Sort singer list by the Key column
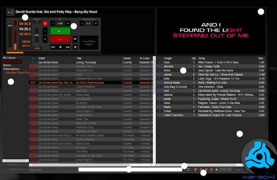 point(261,58)
